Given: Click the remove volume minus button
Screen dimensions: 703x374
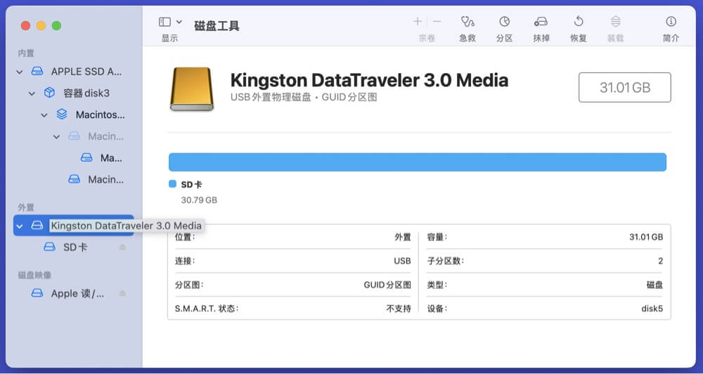Looking at the screenshot, I should click(x=437, y=21).
